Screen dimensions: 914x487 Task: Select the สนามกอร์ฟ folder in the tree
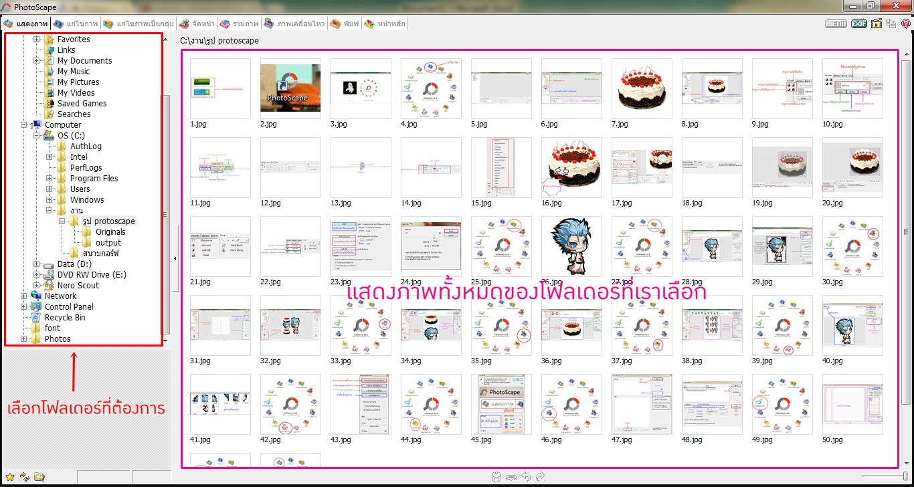point(101,254)
